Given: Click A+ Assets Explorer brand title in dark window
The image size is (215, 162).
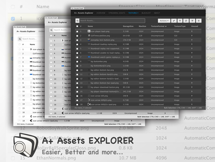Looking at the screenshot, I should click(x=84, y=13).
